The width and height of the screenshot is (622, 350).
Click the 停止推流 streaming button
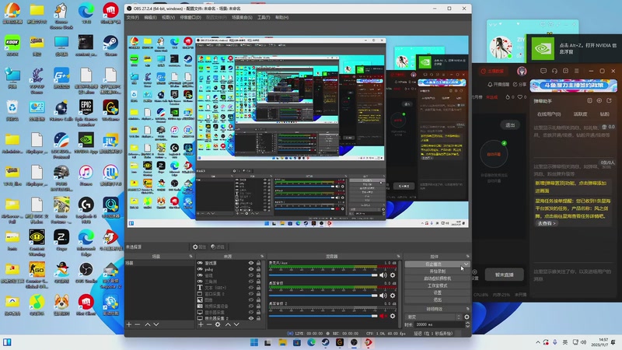(x=434, y=264)
